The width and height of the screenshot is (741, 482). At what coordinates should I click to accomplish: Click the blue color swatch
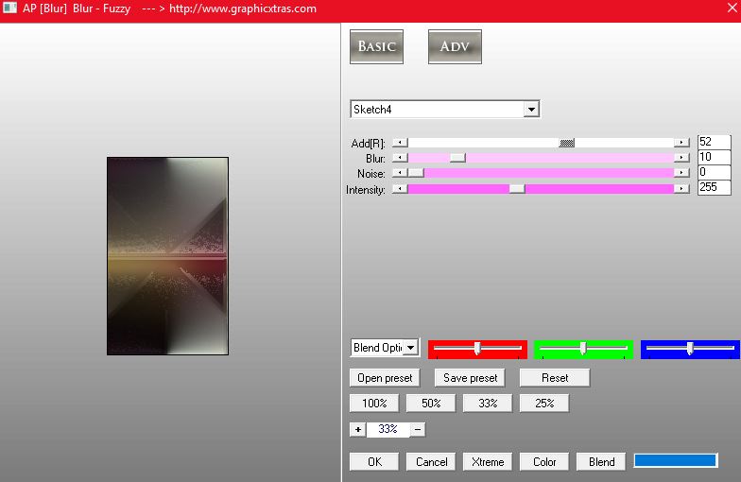pyautogui.click(x=675, y=461)
